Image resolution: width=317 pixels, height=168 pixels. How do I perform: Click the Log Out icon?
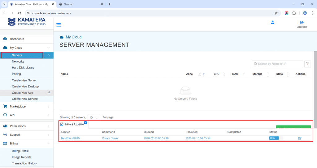click(x=302, y=22)
